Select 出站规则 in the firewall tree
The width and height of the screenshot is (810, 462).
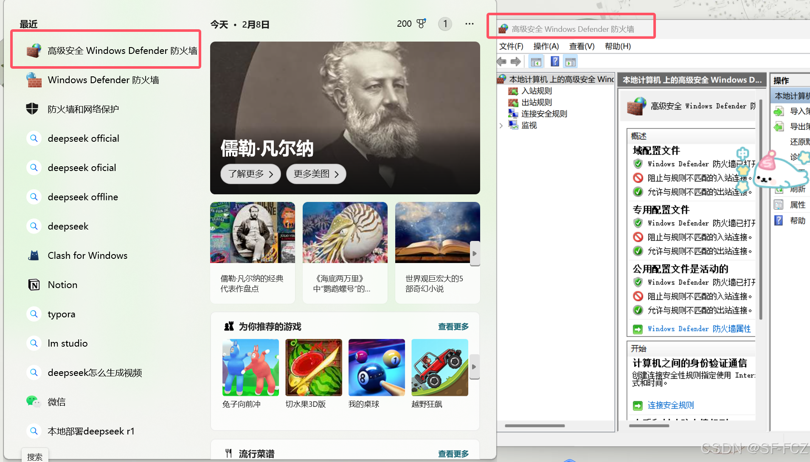click(x=537, y=102)
